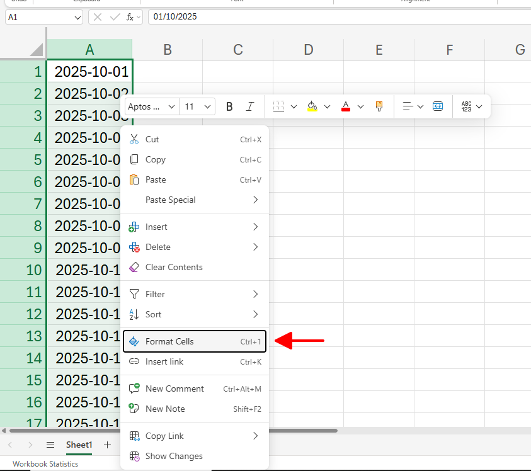The width and height of the screenshot is (531, 471).
Task: Click the Format Painter brush icon
Action: tap(379, 106)
